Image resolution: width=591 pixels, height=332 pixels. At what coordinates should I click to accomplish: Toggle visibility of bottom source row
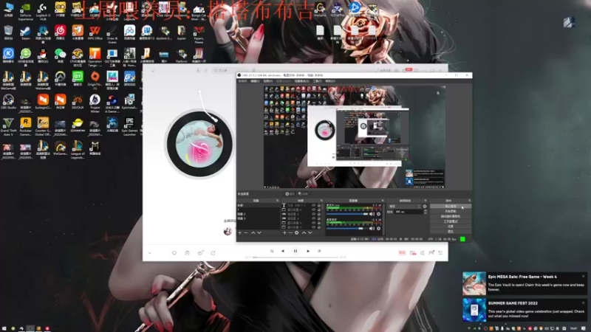pyautogui.click(x=313, y=227)
